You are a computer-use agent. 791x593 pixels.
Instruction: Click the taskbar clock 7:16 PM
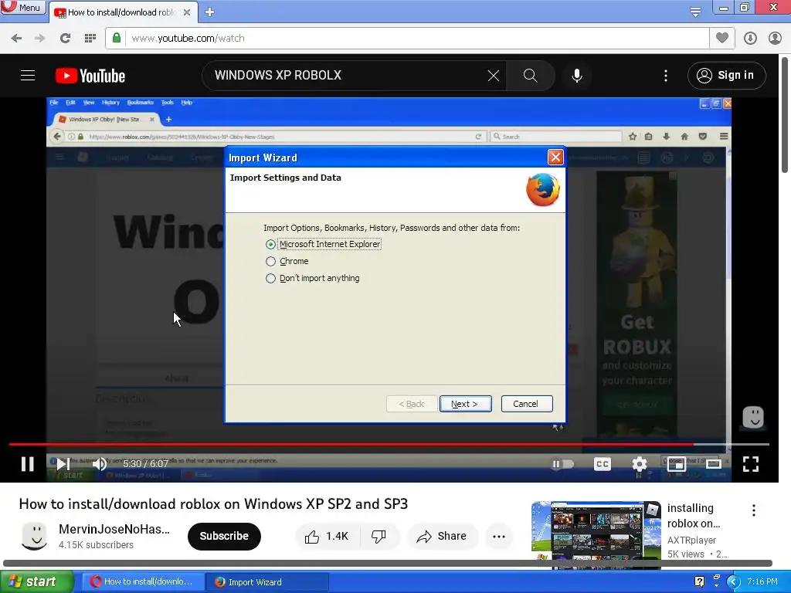[762, 581]
